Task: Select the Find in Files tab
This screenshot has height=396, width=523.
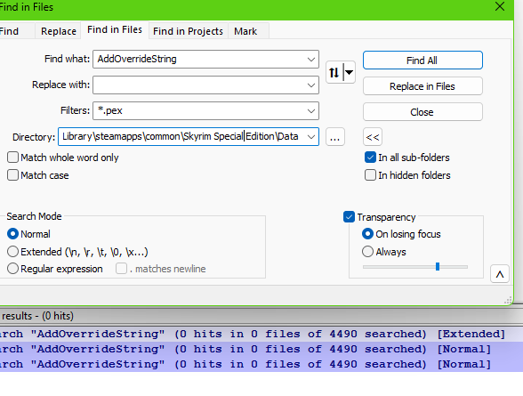Action: 115,29
